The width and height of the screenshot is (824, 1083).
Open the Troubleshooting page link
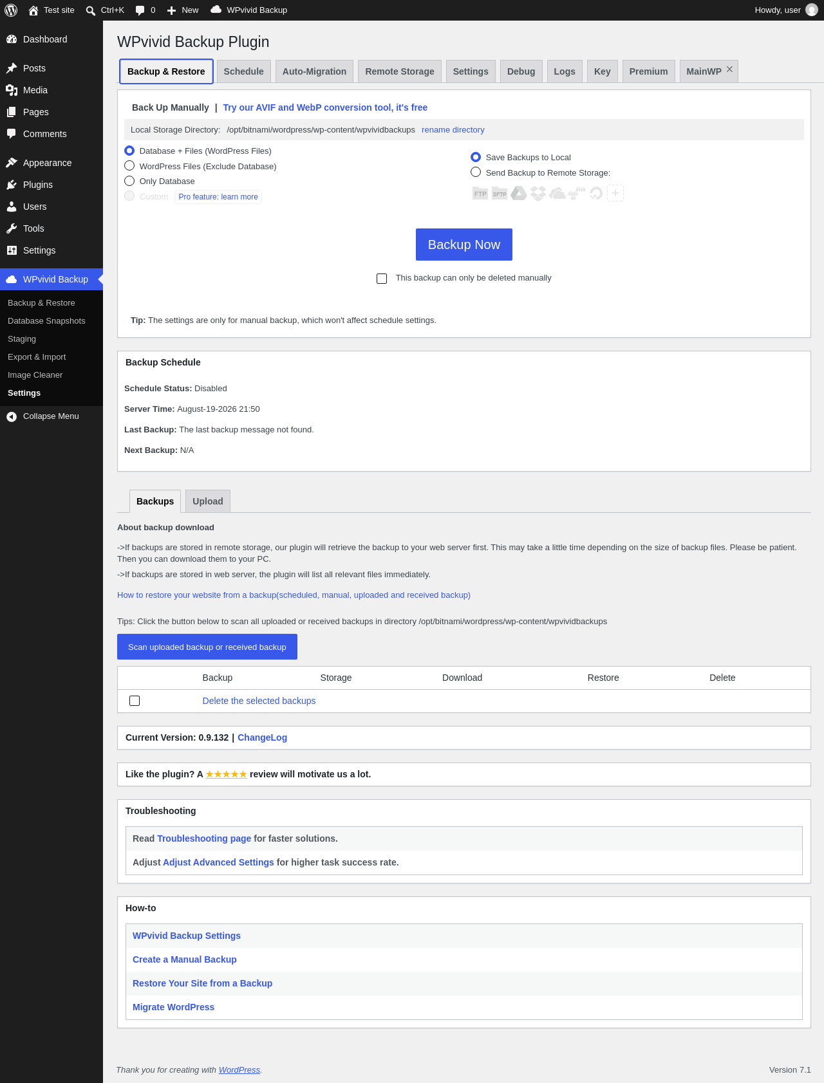point(204,838)
